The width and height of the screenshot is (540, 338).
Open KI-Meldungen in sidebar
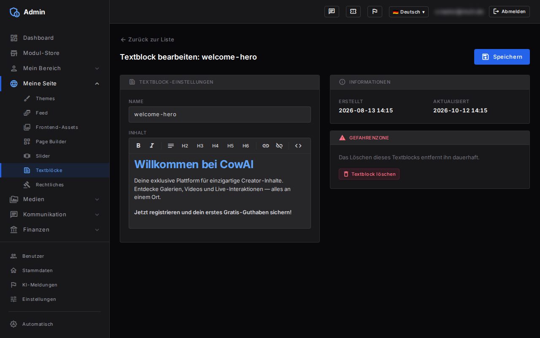tap(55, 285)
